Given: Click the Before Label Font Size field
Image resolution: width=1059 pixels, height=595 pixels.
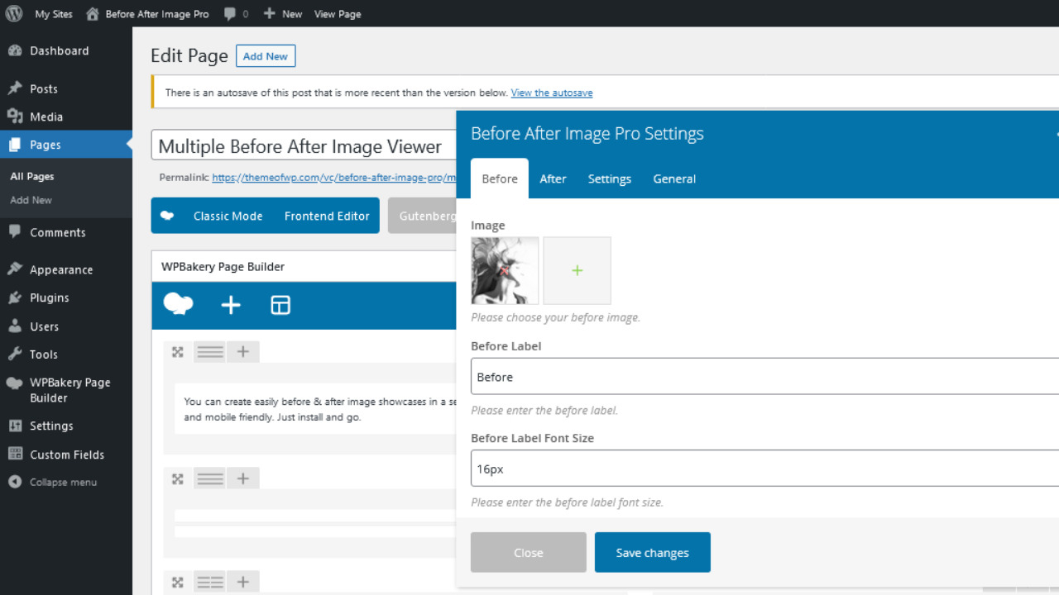Looking at the screenshot, I should (764, 469).
